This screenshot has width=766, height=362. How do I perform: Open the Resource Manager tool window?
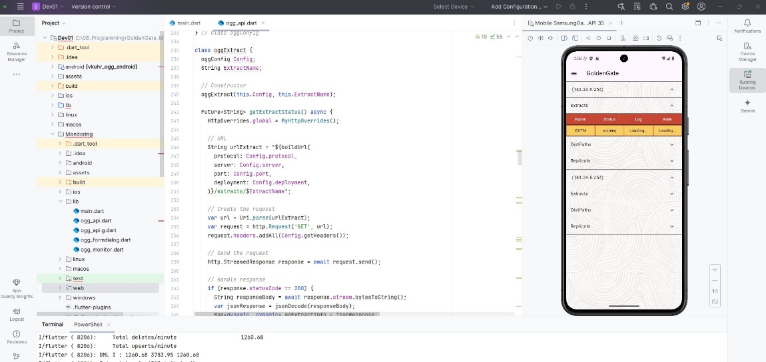point(17,51)
